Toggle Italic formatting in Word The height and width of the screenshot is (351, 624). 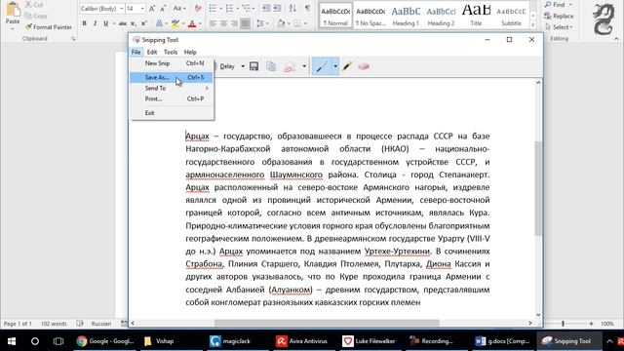[x=96, y=23]
